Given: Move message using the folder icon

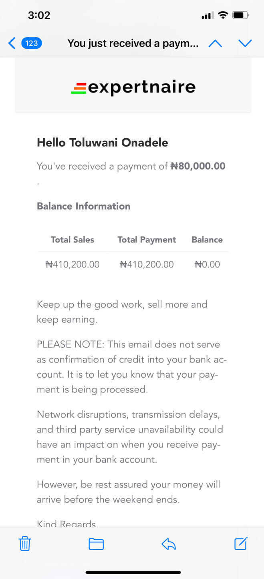Looking at the screenshot, I should point(96,544).
